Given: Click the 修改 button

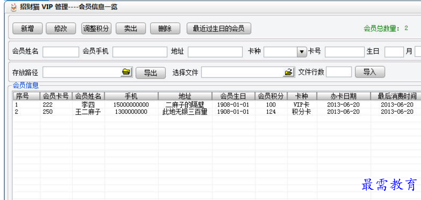Looking at the screenshot, I should point(61,29).
